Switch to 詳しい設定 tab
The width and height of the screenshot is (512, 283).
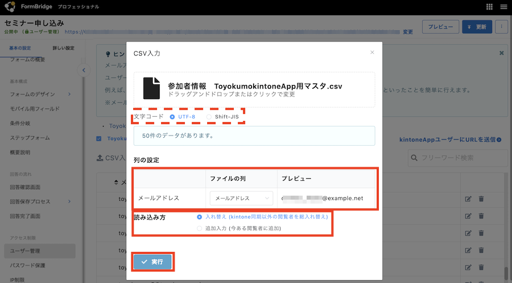coord(63,48)
